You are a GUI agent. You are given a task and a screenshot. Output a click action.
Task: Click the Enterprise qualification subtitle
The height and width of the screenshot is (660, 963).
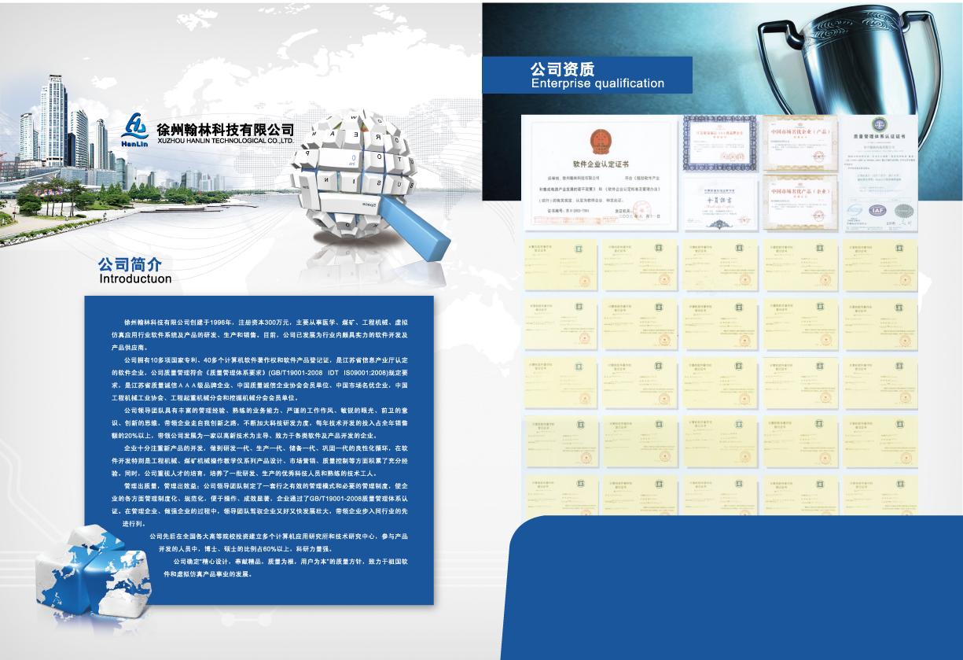(597, 83)
